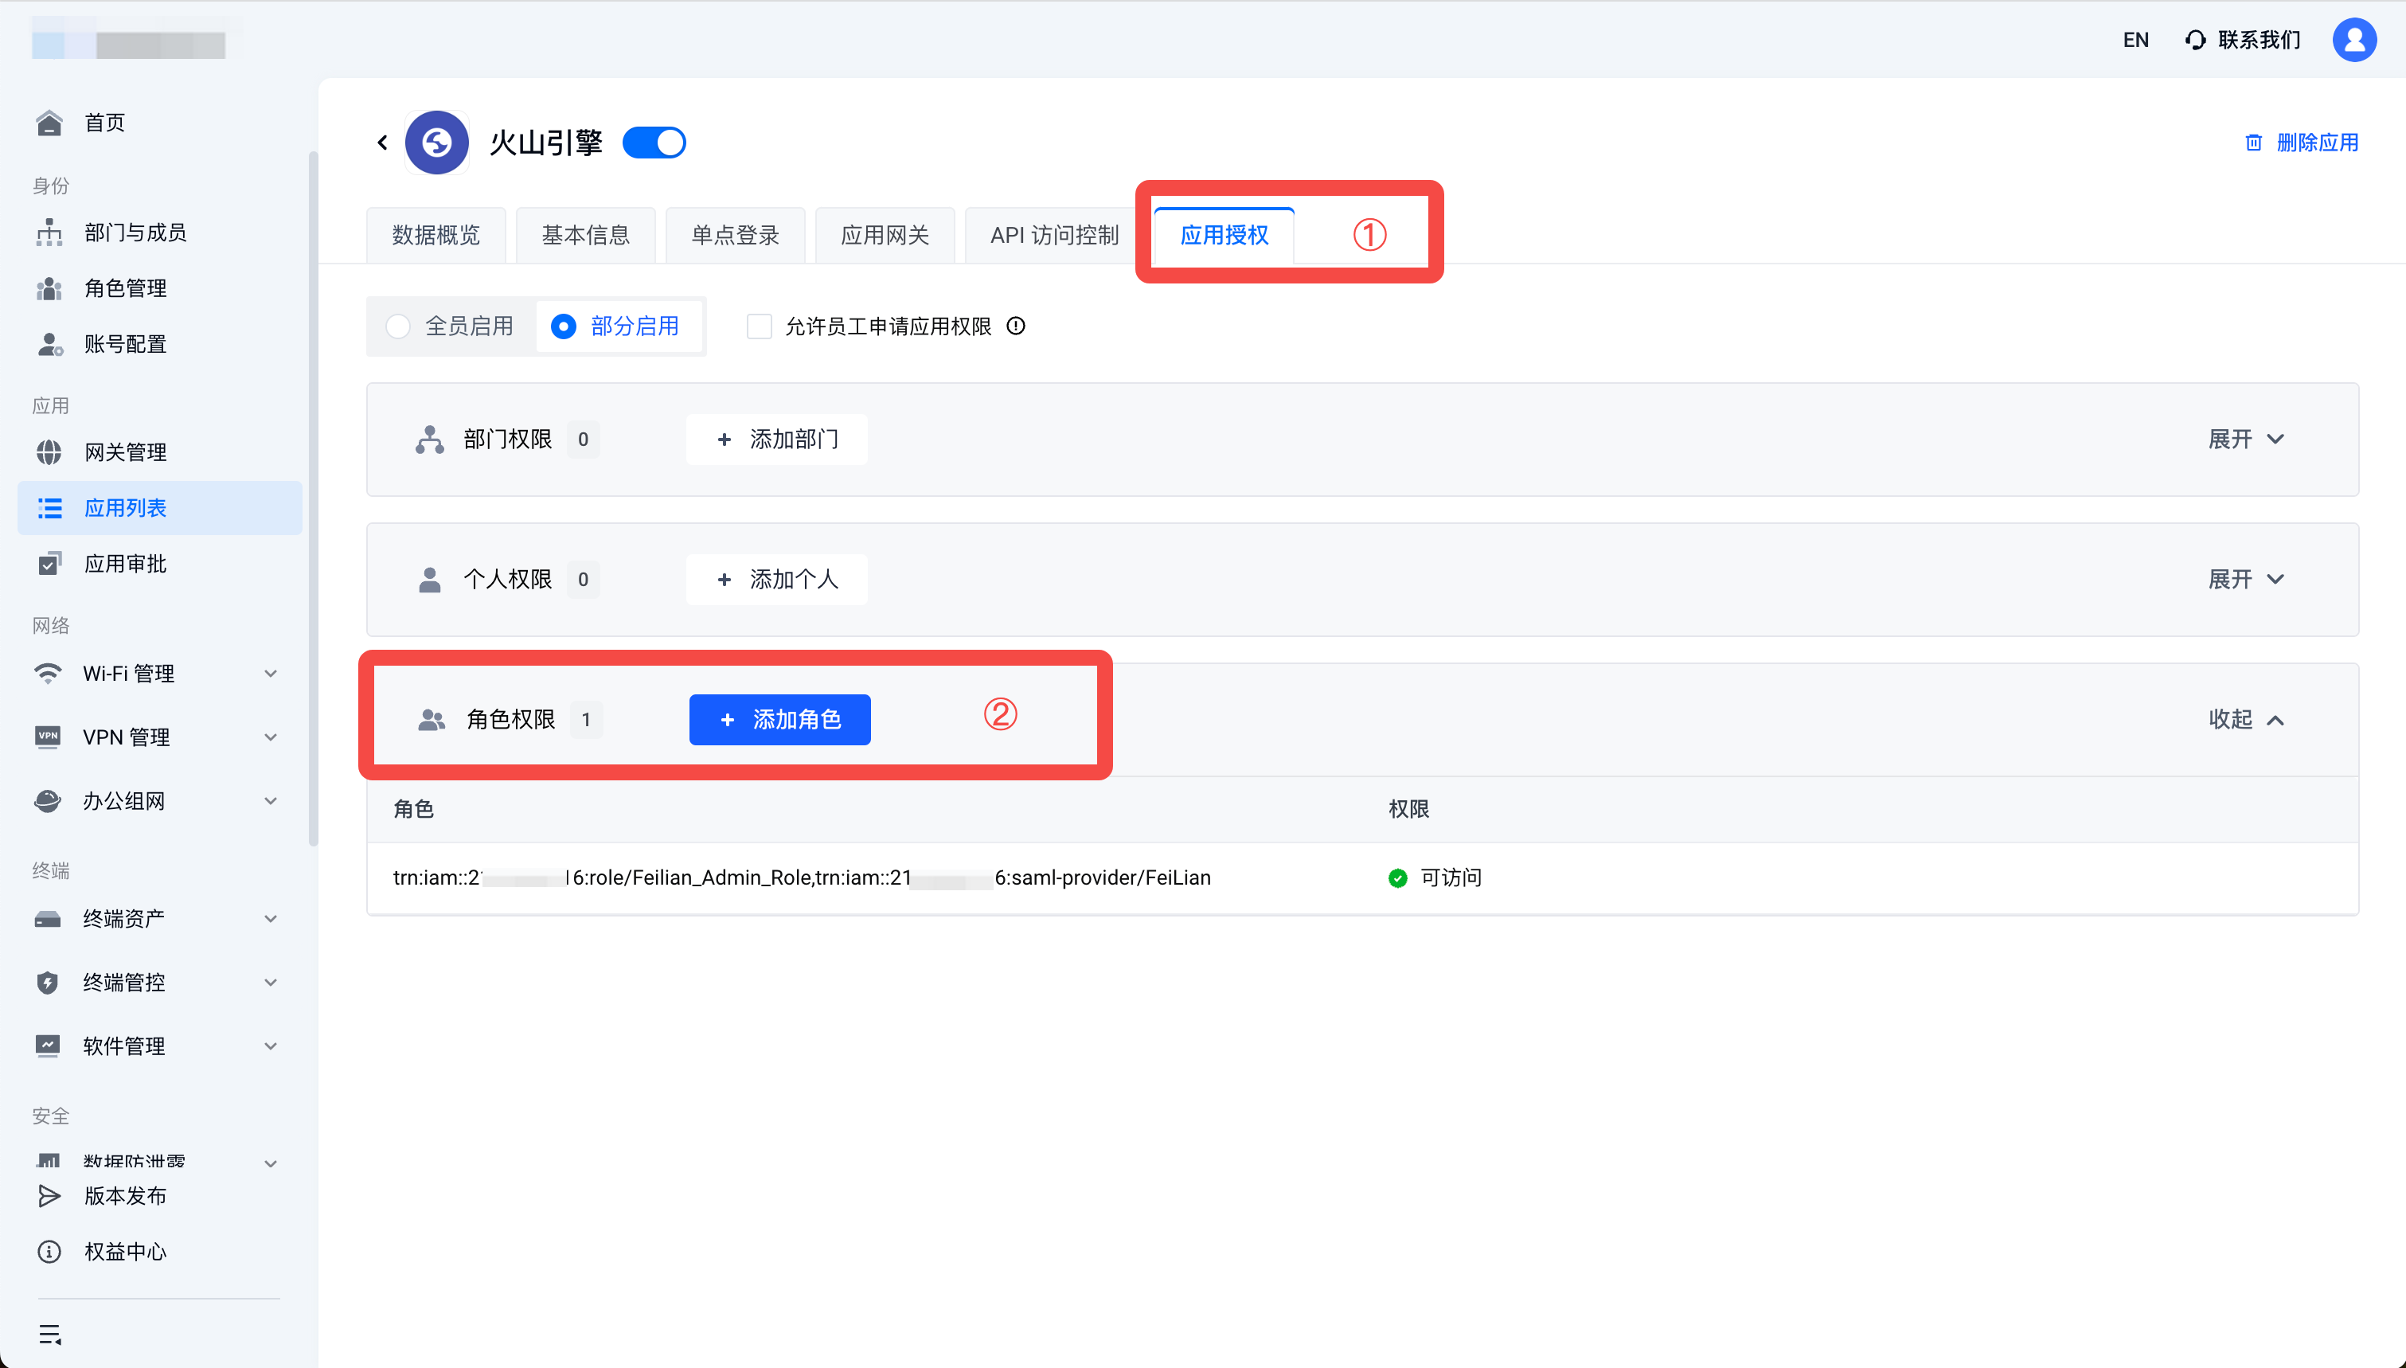2406x1368 pixels.
Task: Switch to the 单点登录 tab
Action: [x=736, y=235]
